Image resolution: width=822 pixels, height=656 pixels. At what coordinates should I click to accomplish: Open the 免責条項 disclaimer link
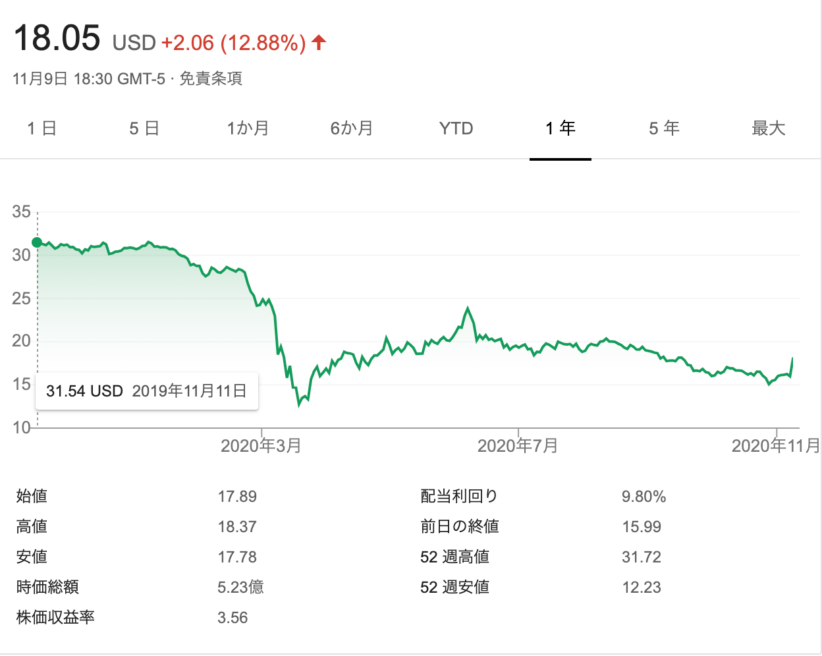click(211, 79)
